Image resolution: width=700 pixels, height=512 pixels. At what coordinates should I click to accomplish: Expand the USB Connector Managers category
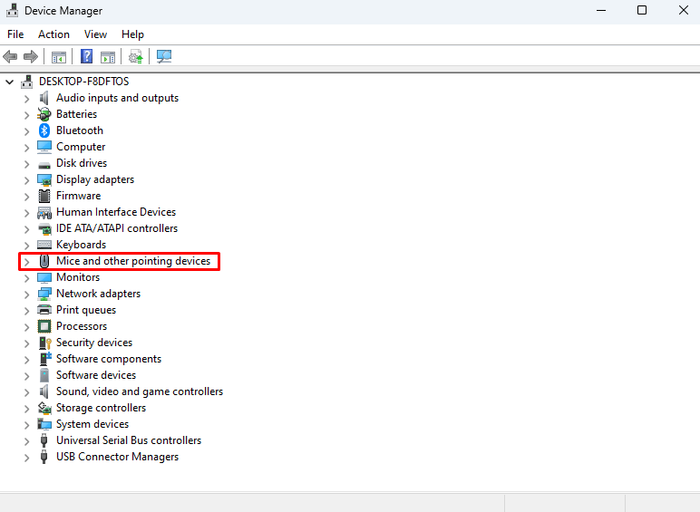pos(27,458)
